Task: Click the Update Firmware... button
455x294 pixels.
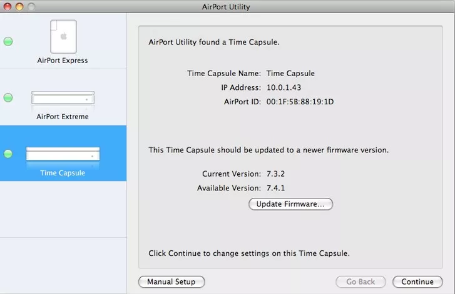Action: point(290,204)
